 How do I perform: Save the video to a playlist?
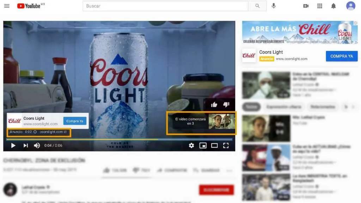(206, 170)
